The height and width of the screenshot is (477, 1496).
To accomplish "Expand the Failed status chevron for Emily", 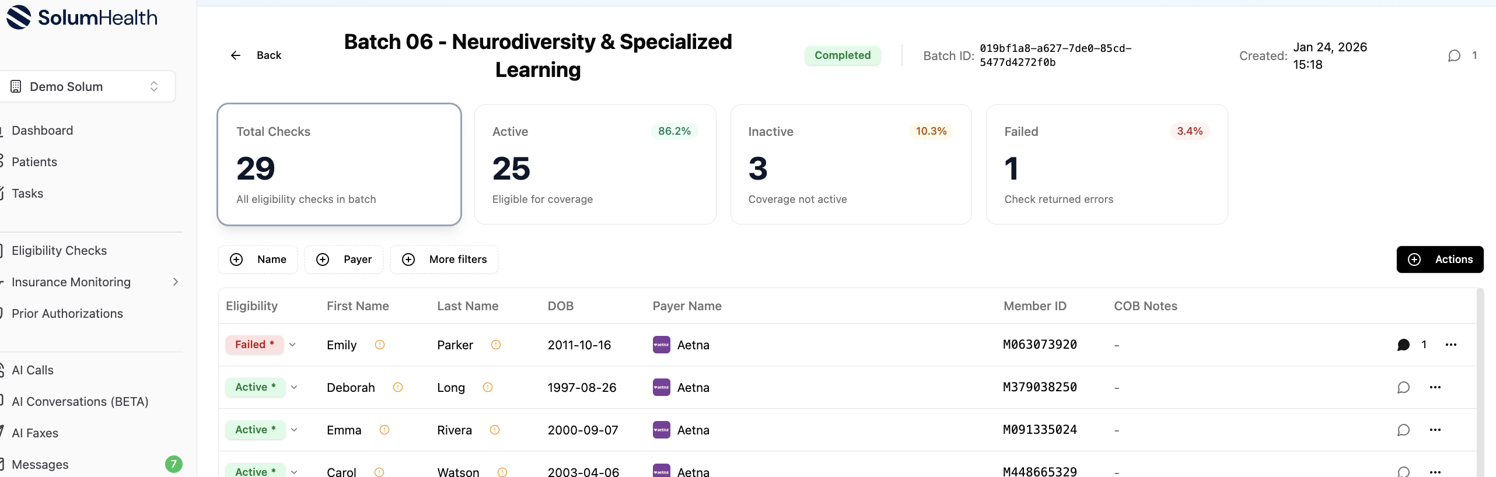I will click(292, 345).
